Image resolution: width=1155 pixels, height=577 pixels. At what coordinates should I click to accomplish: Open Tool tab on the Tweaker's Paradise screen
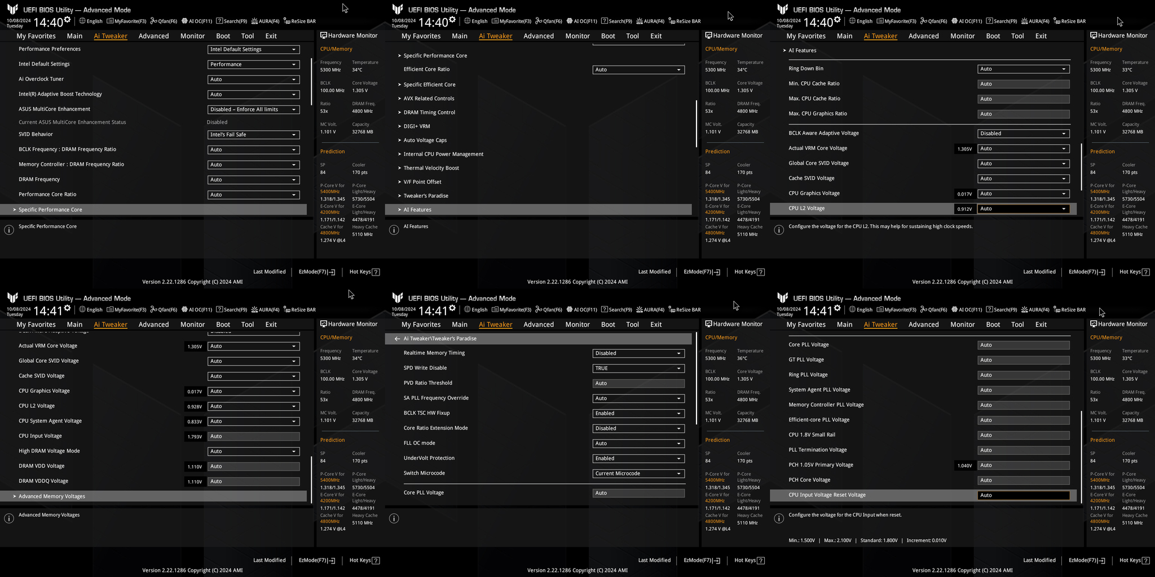(x=632, y=325)
